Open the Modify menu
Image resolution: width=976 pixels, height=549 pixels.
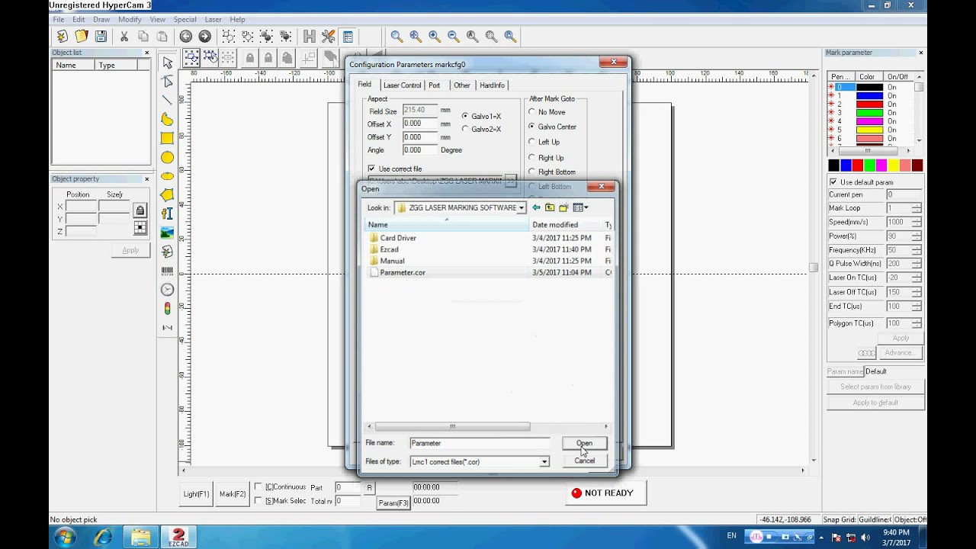point(130,19)
